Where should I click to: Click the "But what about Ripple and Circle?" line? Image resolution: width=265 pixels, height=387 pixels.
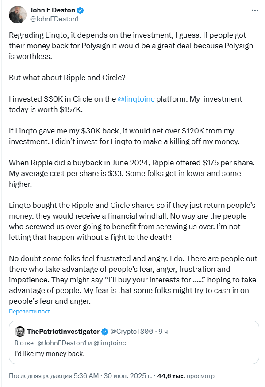click(67, 78)
